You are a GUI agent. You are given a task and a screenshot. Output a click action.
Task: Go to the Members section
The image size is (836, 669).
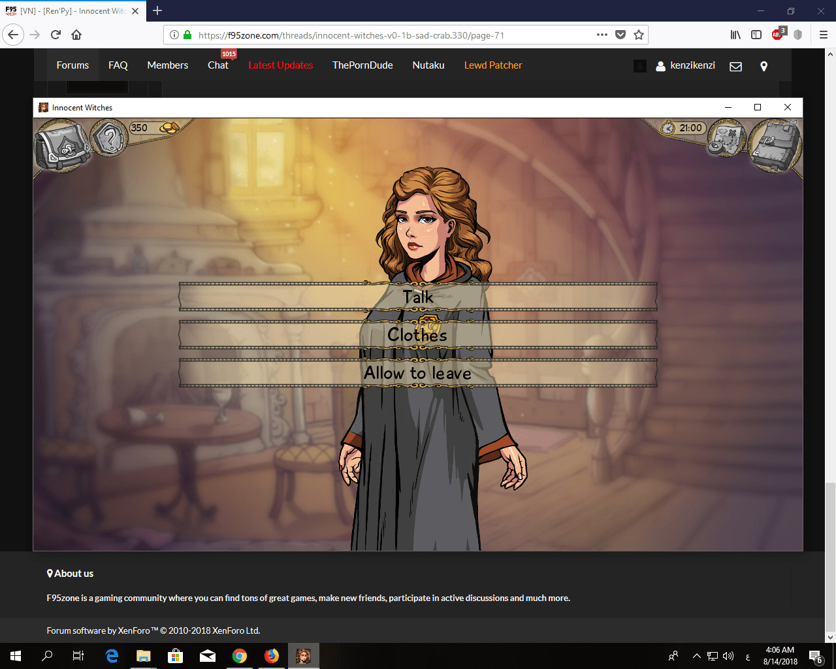point(168,65)
